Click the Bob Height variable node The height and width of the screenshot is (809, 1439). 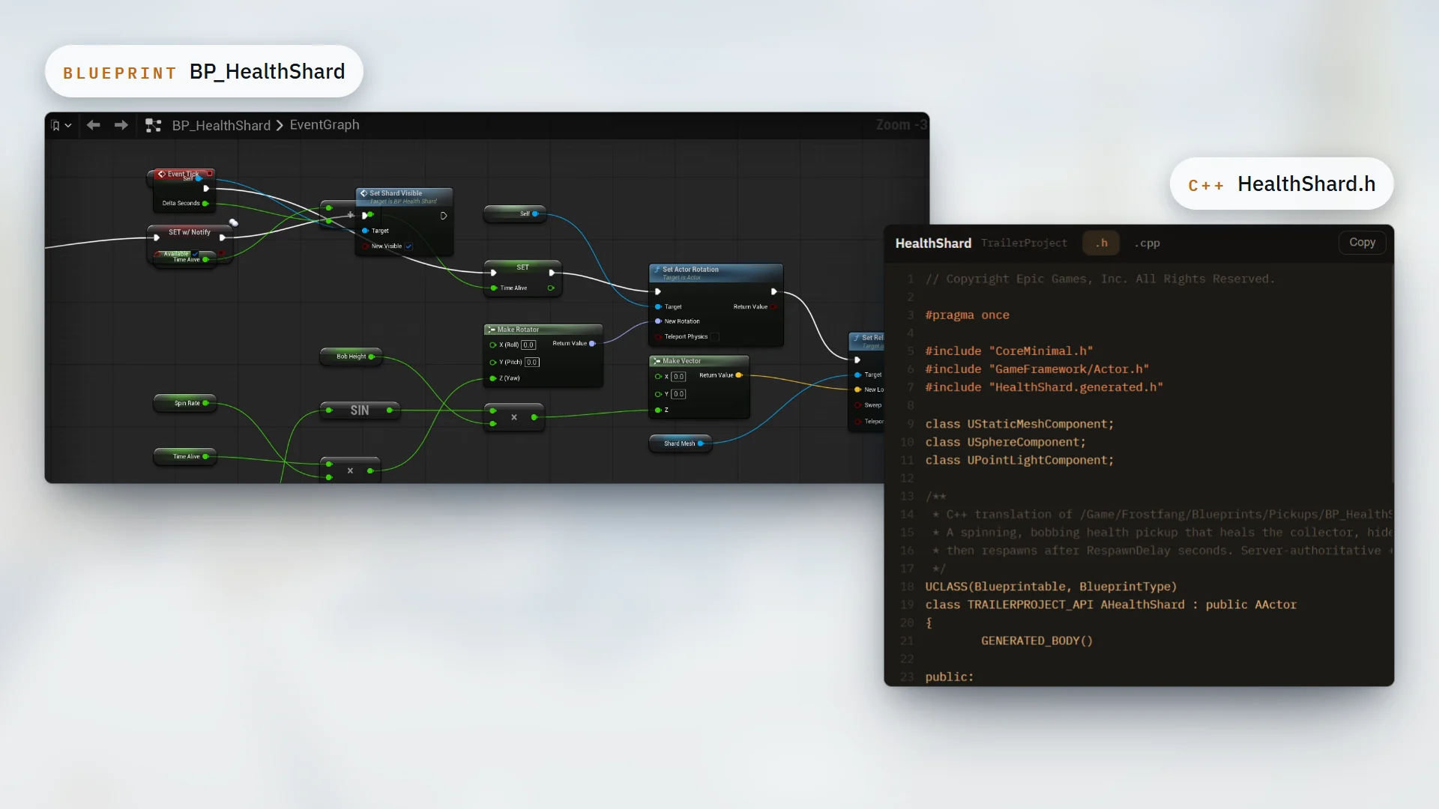click(x=351, y=357)
